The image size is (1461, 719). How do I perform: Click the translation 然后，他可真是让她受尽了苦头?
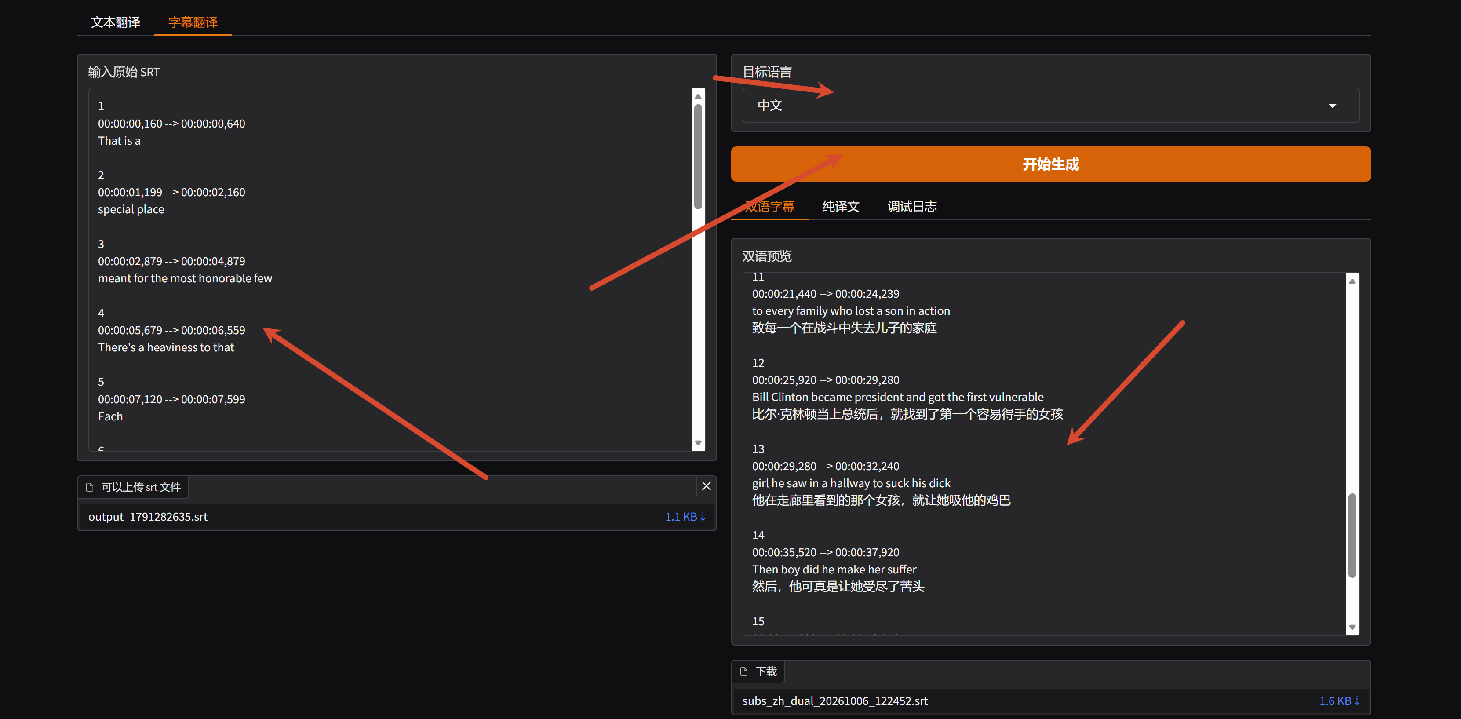pos(838,586)
